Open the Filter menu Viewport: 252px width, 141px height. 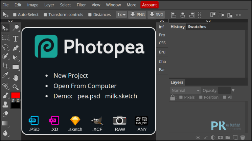click(81, 5)
